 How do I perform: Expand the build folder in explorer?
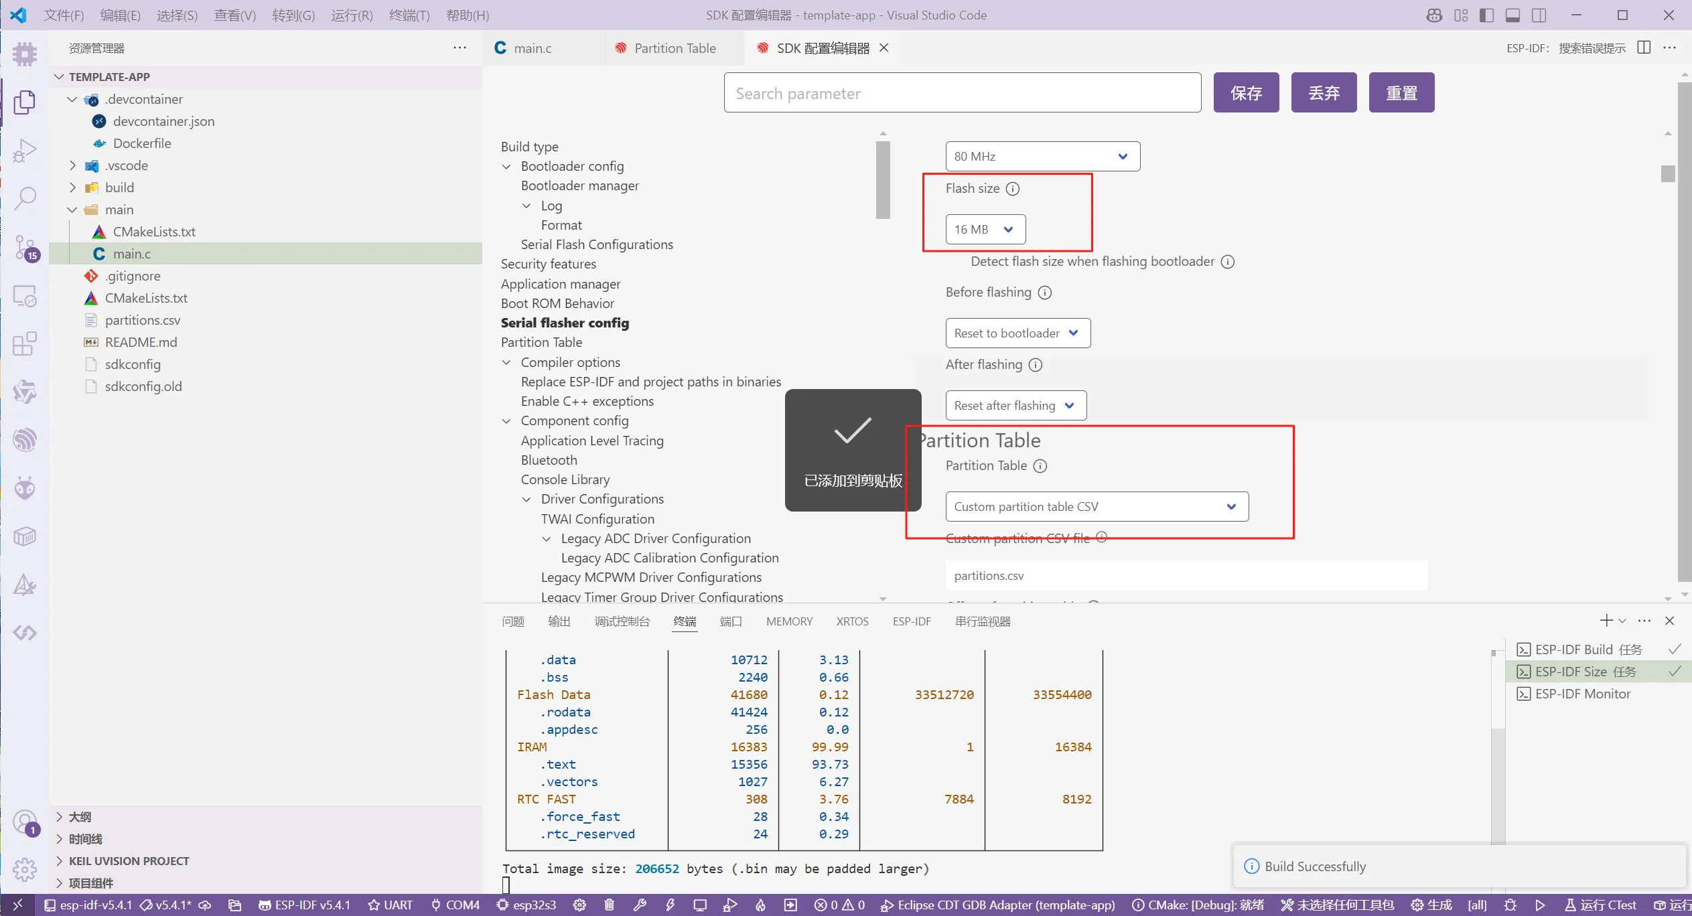point(119,187)
